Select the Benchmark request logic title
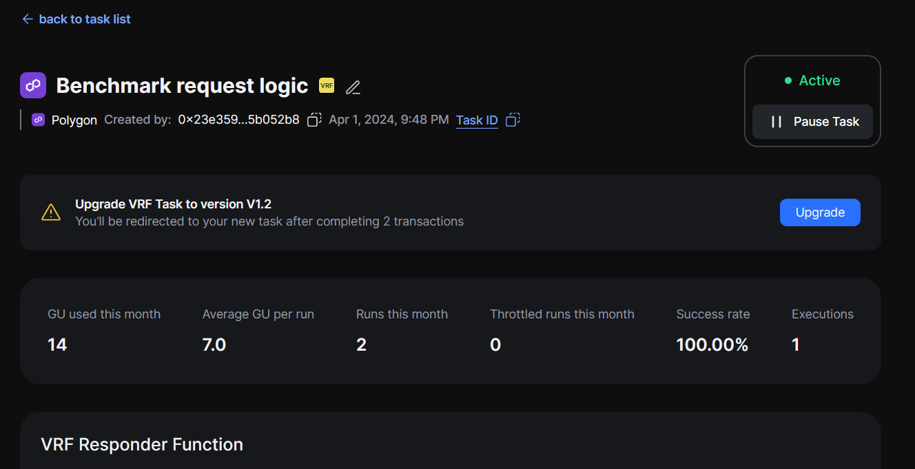 182,85
